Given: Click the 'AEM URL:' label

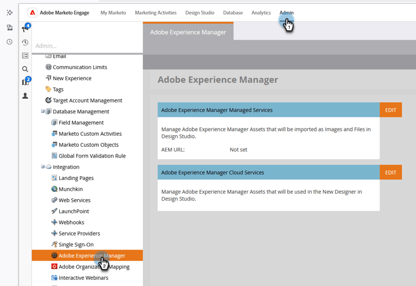Looking at the screenshot, I should pyautogui.click(x=173, y=150).
